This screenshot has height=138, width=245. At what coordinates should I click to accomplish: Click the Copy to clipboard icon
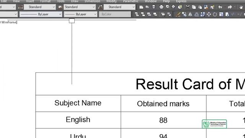(194, 7)
